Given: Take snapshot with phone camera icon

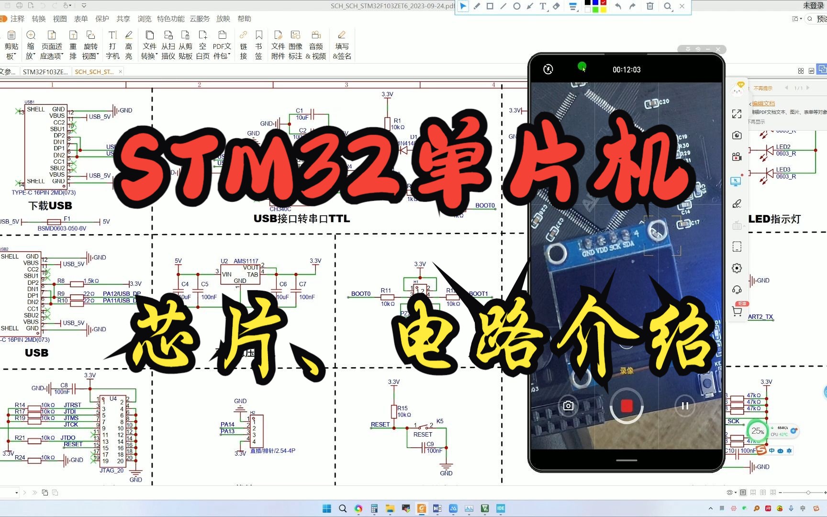Looking at the screenshot, I should coord(568,405).
